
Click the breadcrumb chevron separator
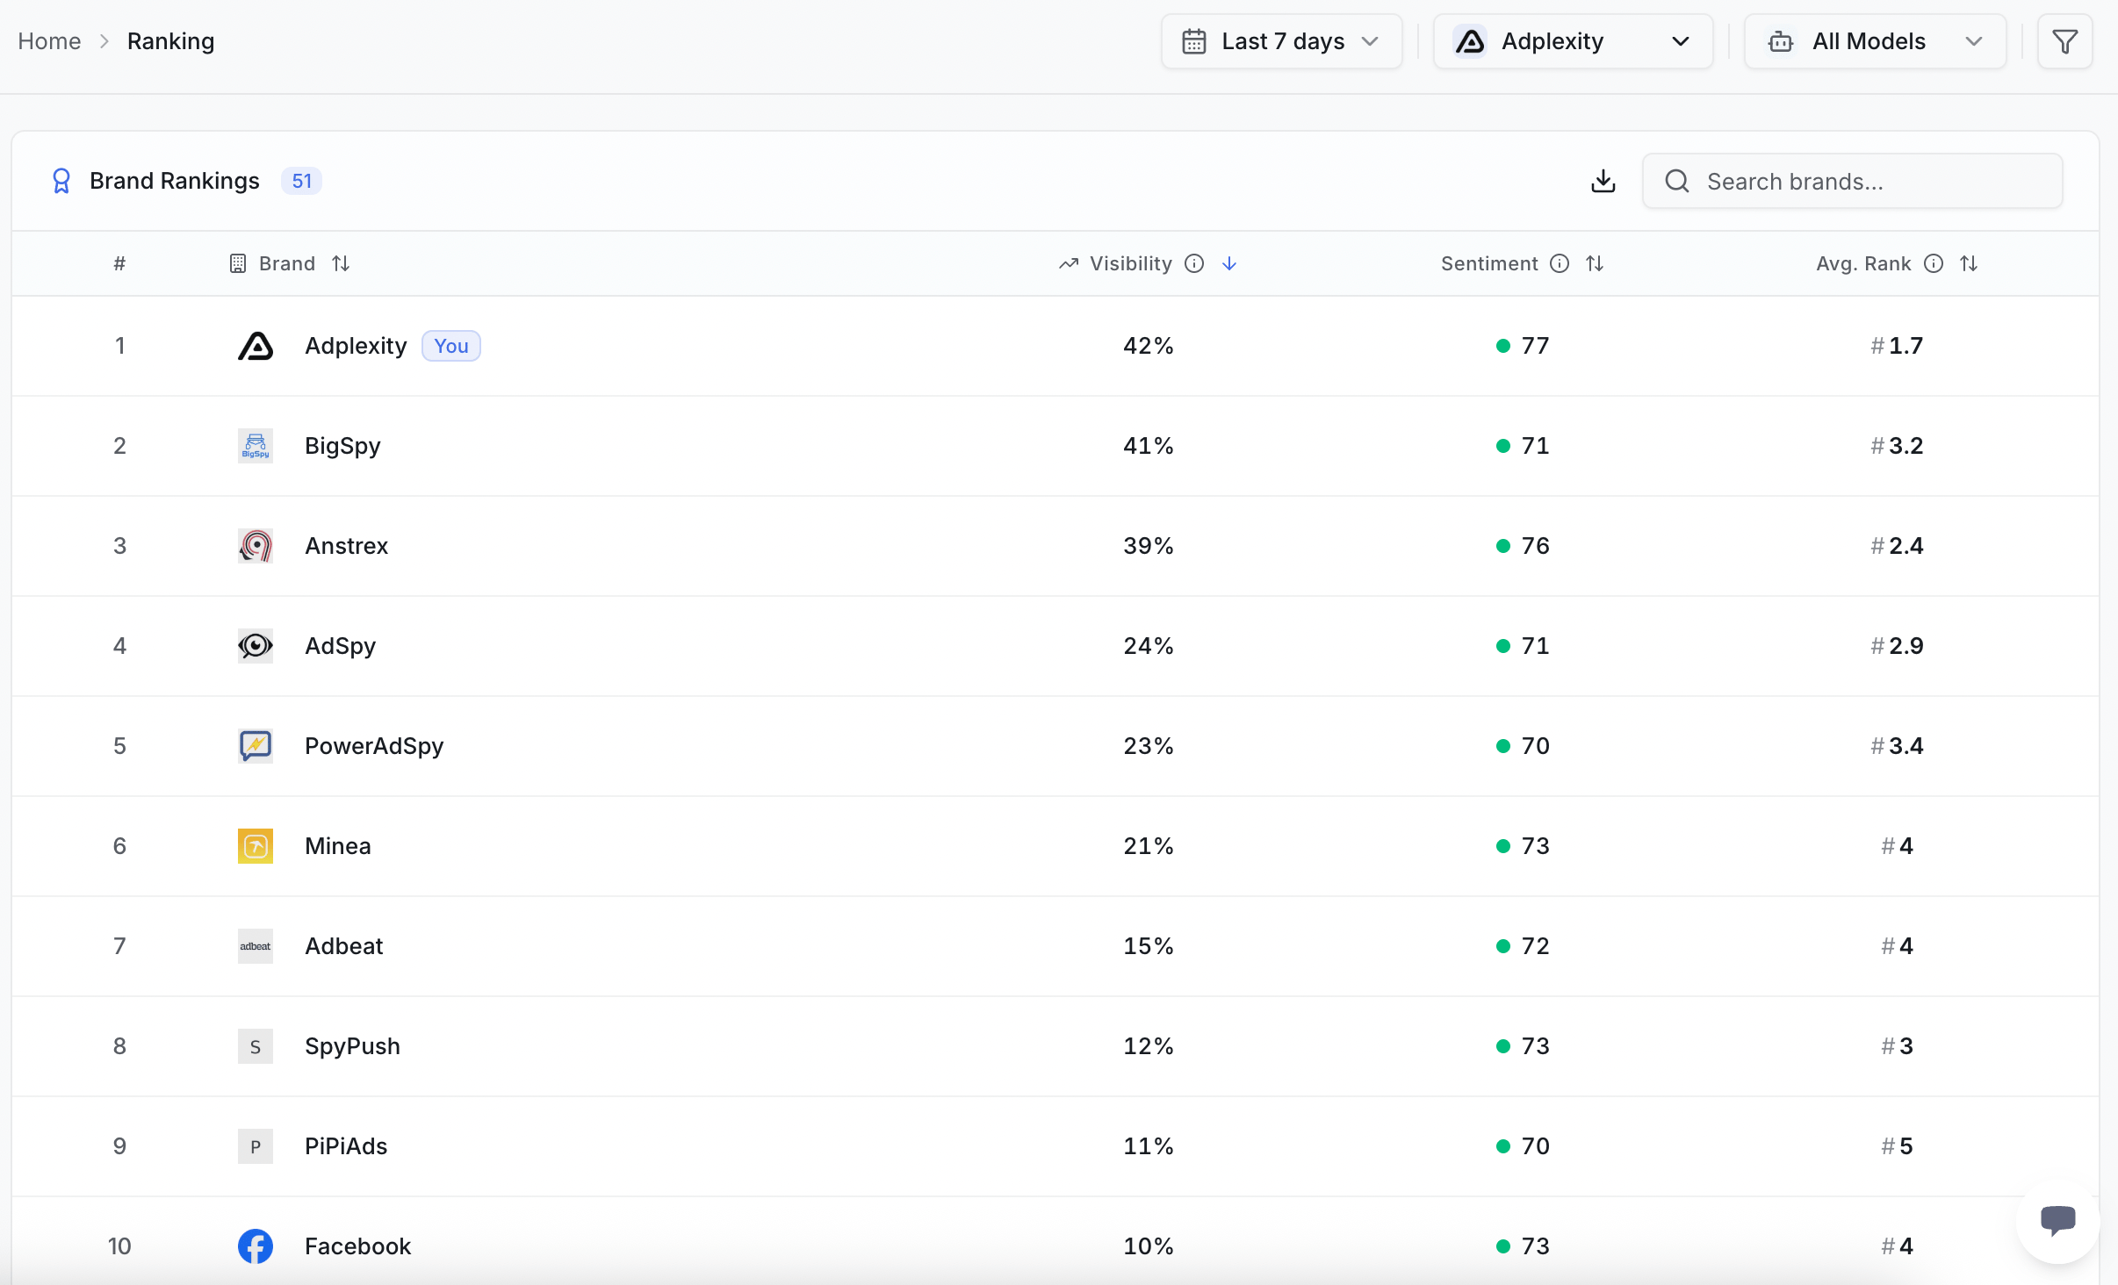(x=104, y=41)
